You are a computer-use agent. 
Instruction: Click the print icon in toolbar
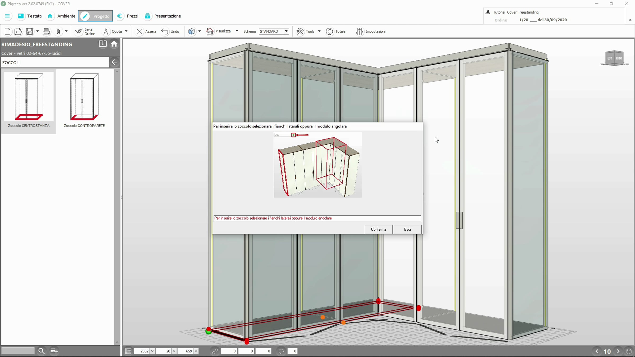click(46, 31)
